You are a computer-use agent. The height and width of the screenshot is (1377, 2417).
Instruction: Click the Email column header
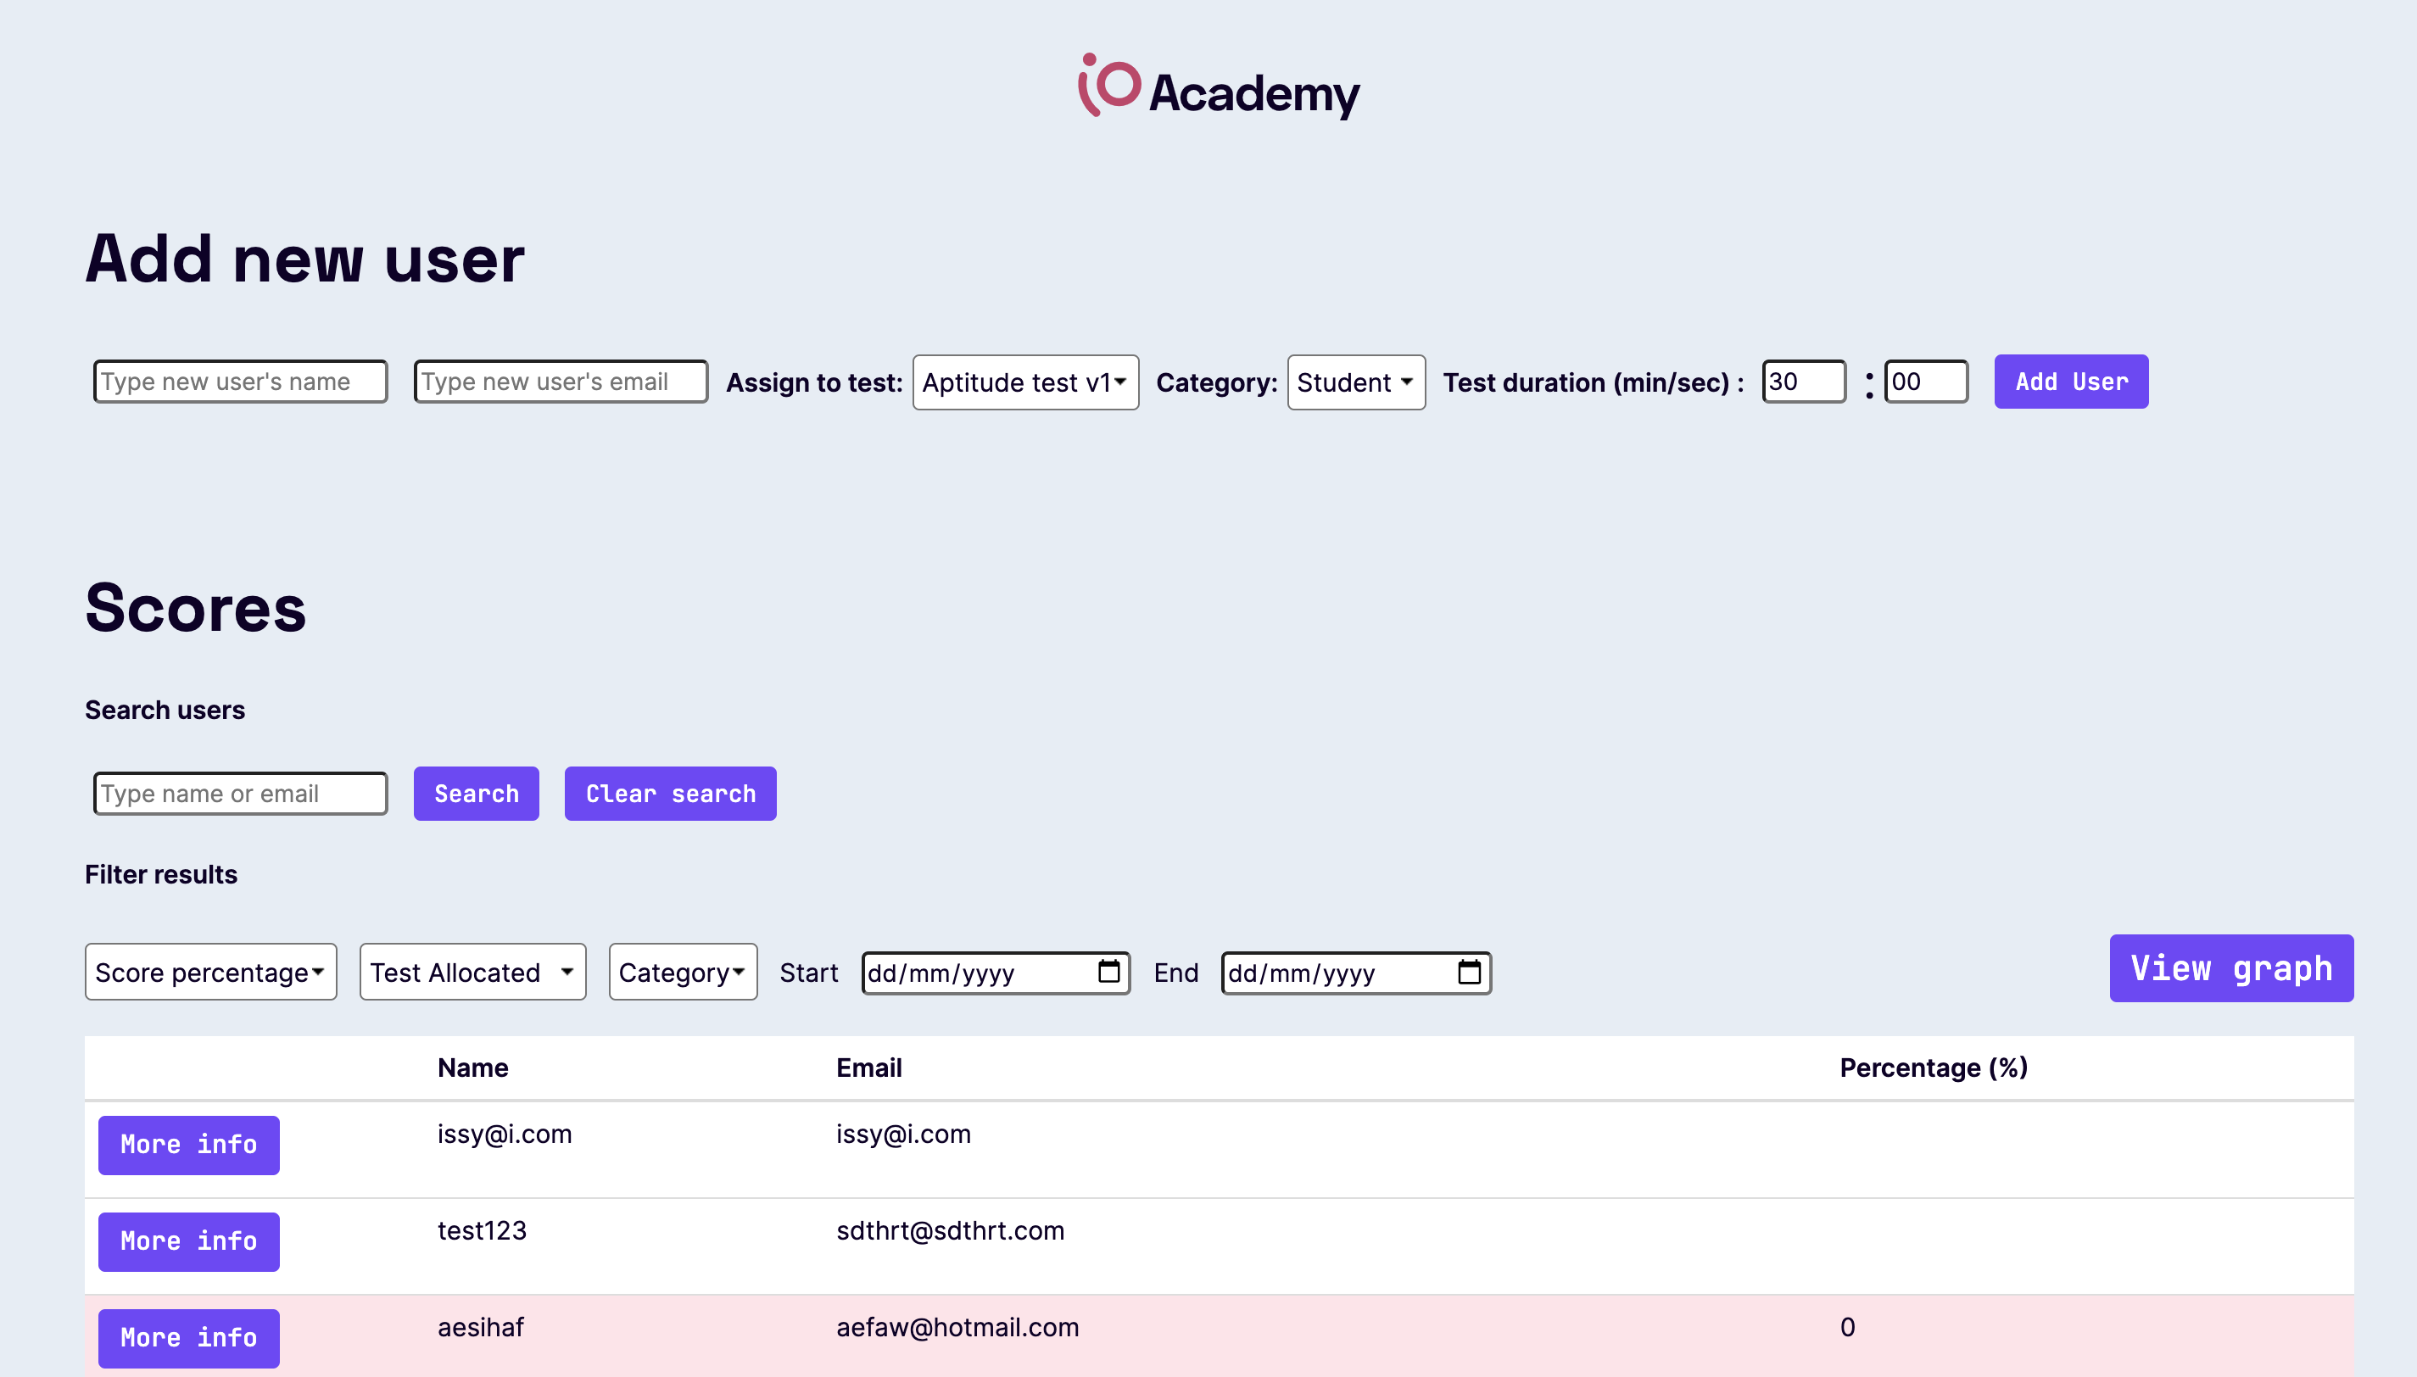[x=869, y=1068]
